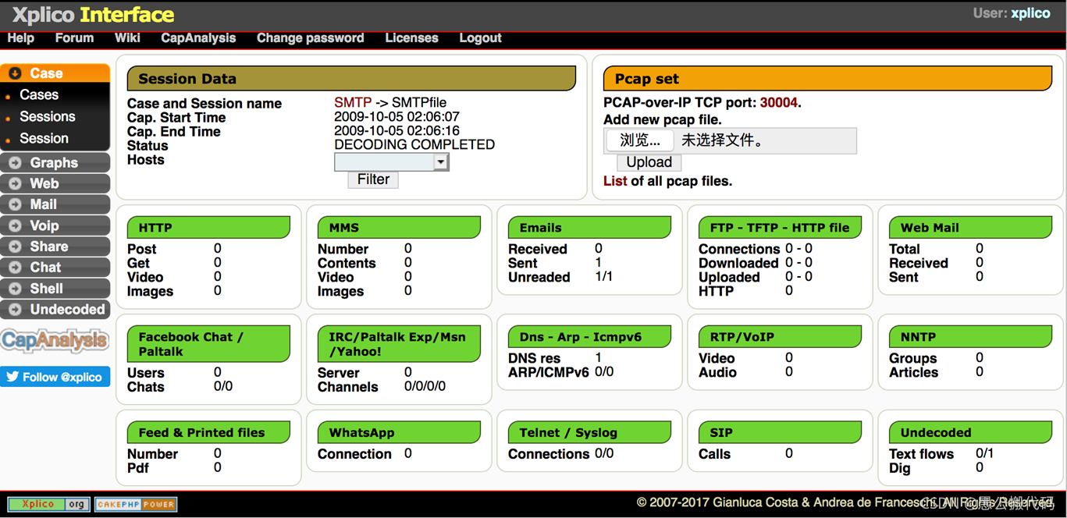The image size is (1067, 518).
Task: Log out via Logout menu item
Action: (480, 38)
